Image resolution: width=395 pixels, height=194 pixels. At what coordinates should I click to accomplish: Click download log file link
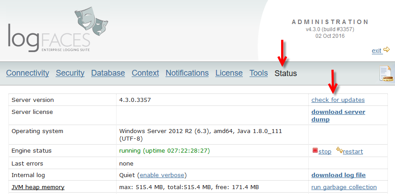click(x=339, y=175)
